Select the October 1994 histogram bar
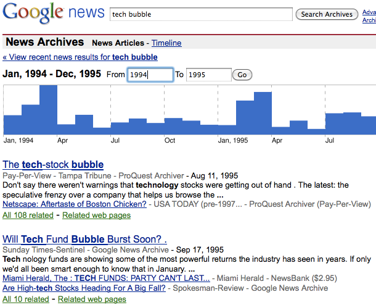Viewport: 376px width, 305px height. 173,126
